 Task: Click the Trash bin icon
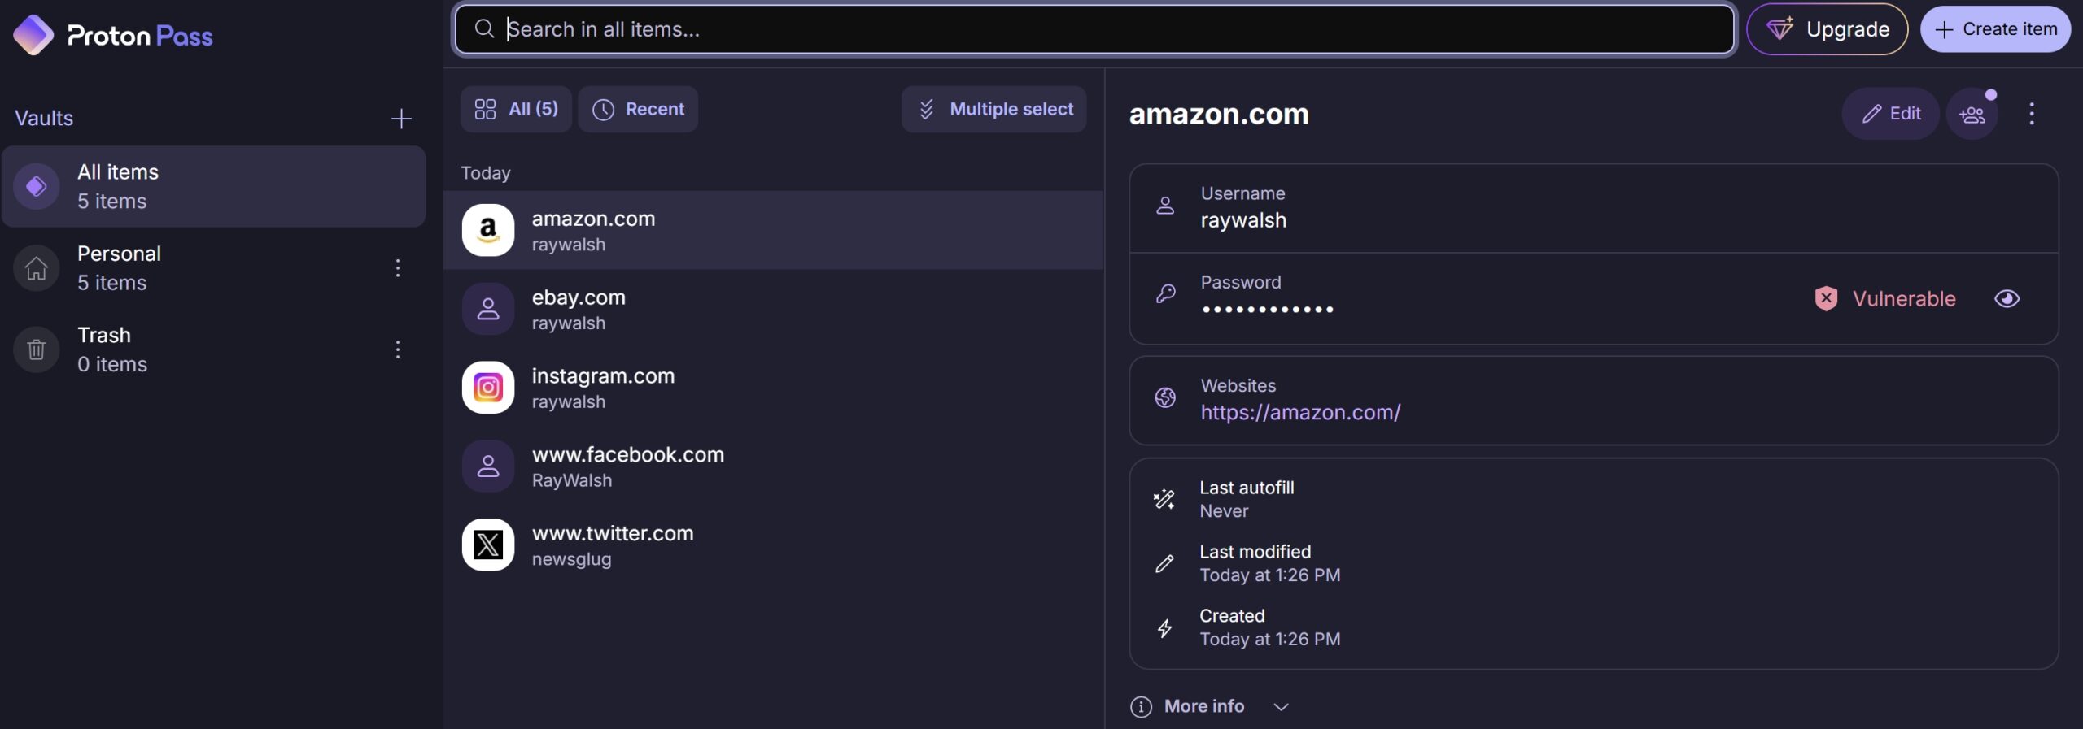[x=37, y=349]
